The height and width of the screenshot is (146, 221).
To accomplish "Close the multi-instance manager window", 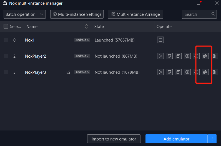I will click(x=217, y=3).
